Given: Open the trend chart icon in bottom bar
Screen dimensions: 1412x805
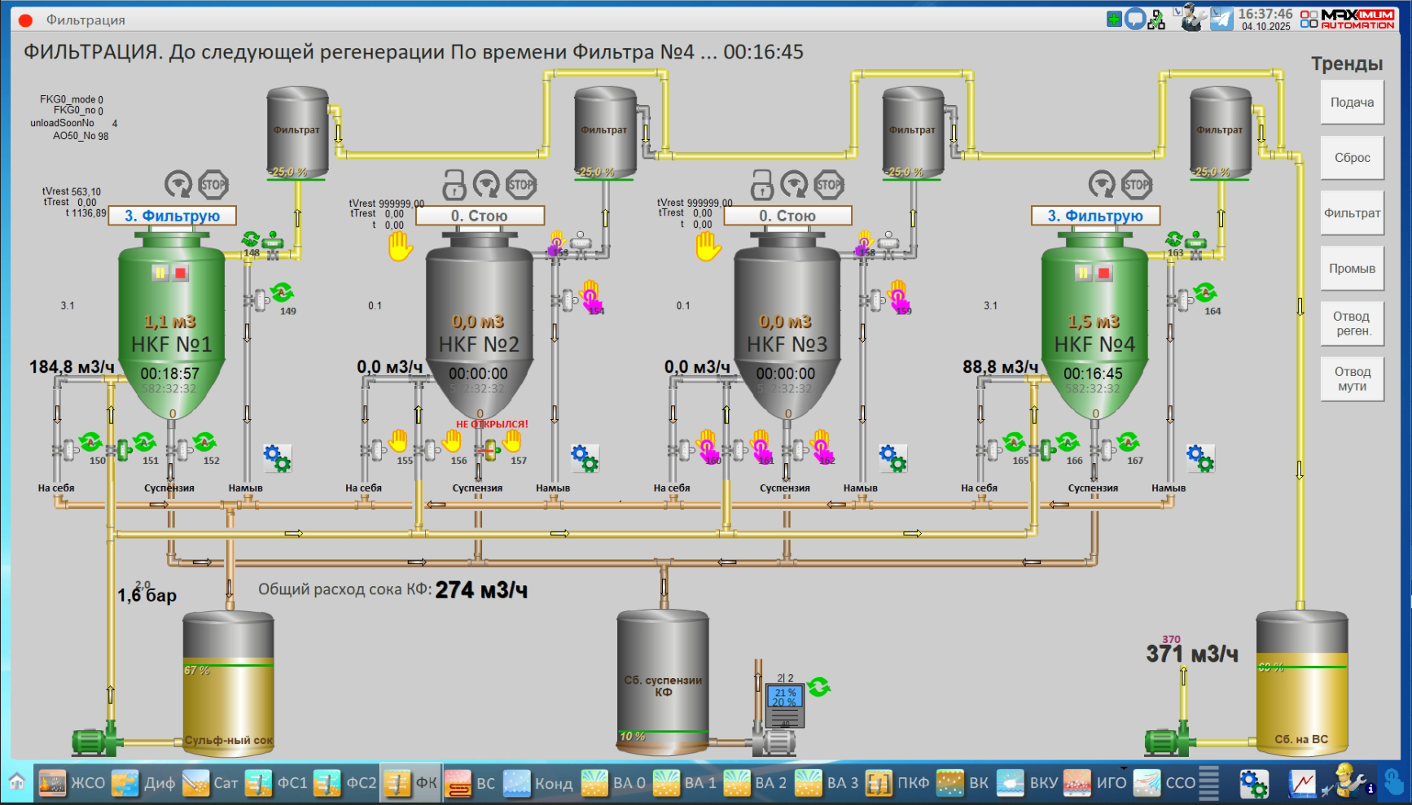Looking at the screenshot, I should [1302, 784].
